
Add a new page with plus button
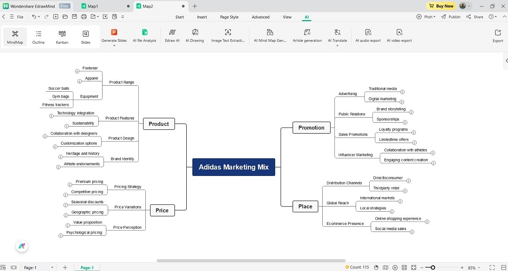click(x=65, y=267)
